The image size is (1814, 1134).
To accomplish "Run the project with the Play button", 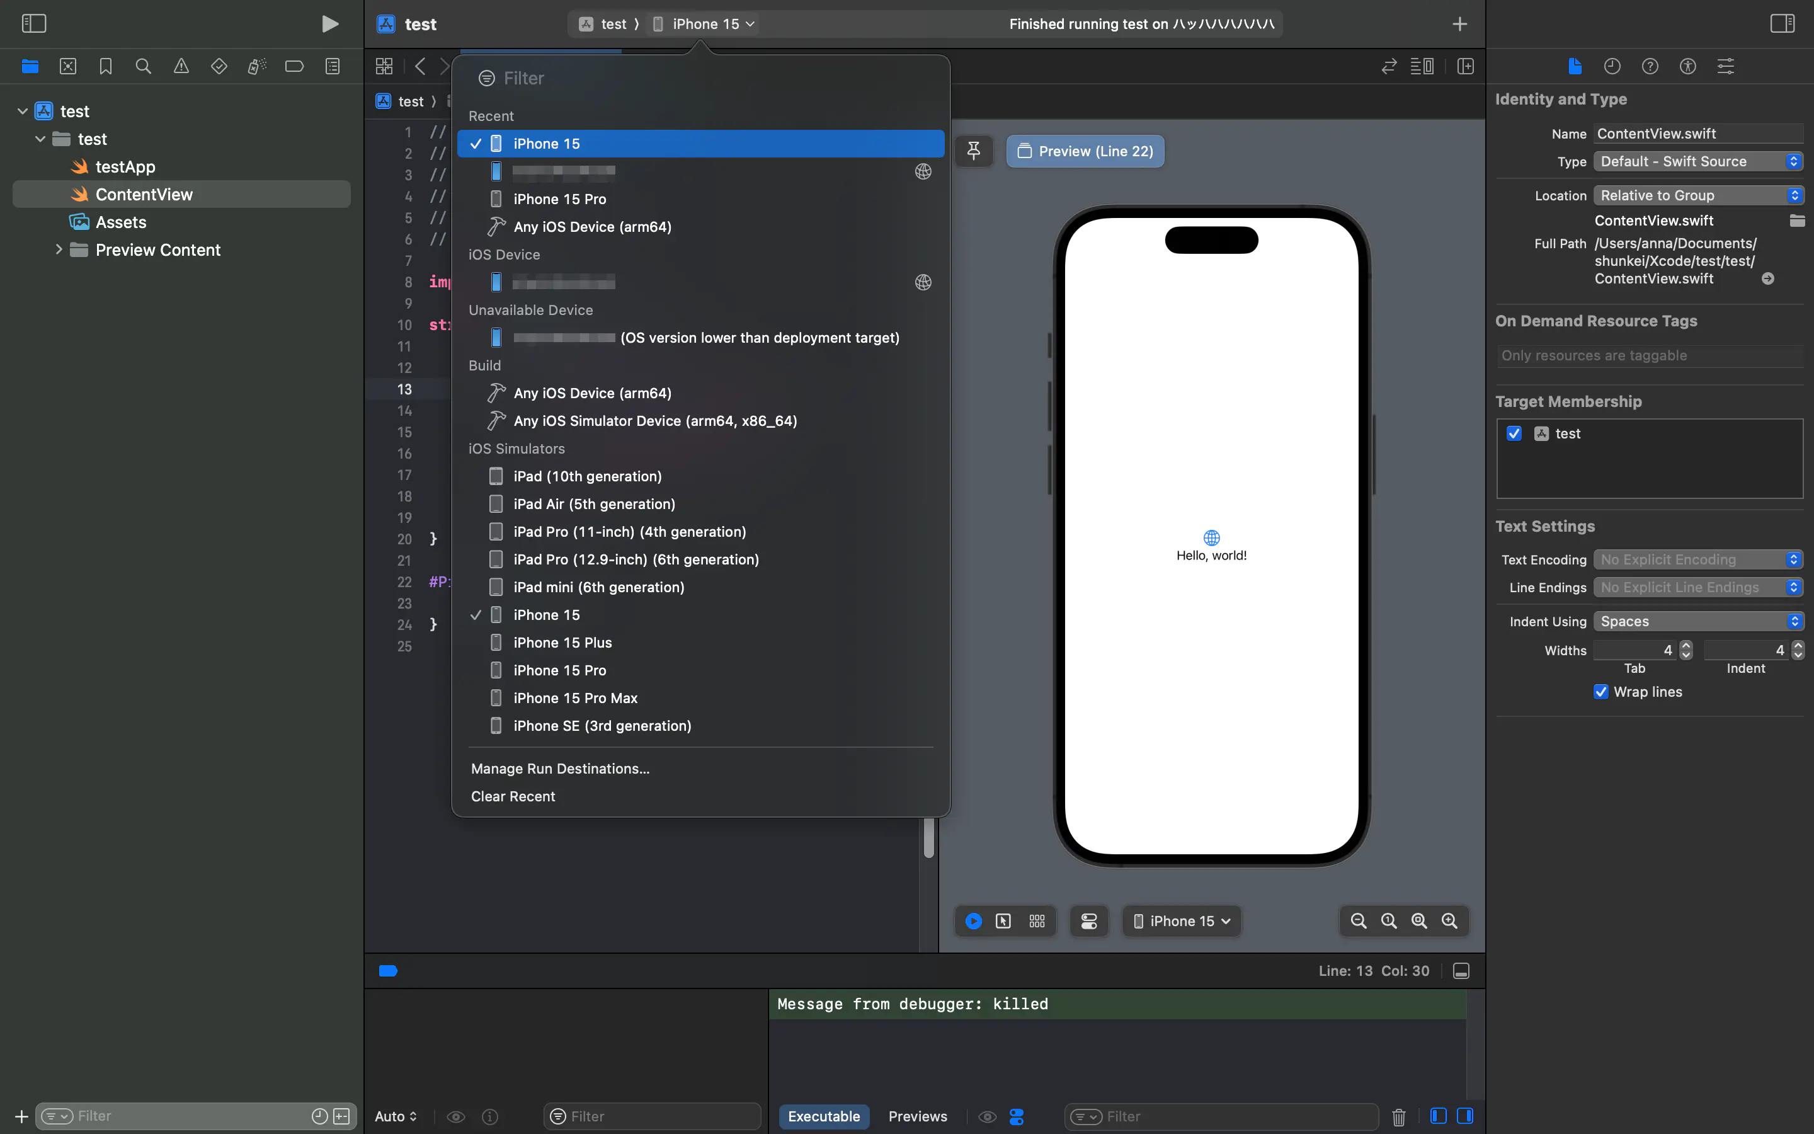I will [x=330, y=24].
